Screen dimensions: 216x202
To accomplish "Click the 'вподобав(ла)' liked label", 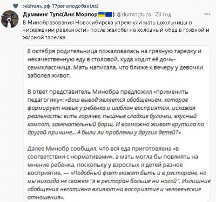I will click(x=82, y=6).
